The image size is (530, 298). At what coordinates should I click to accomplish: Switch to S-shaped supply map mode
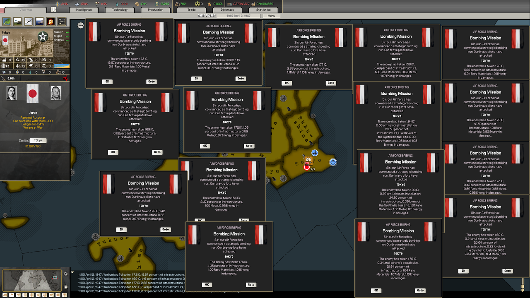[x=25, y=295]
